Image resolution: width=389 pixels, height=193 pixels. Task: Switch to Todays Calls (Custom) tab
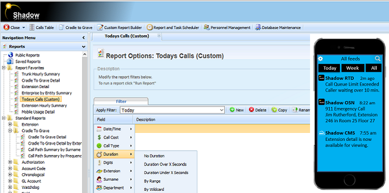tap(127, 36)
